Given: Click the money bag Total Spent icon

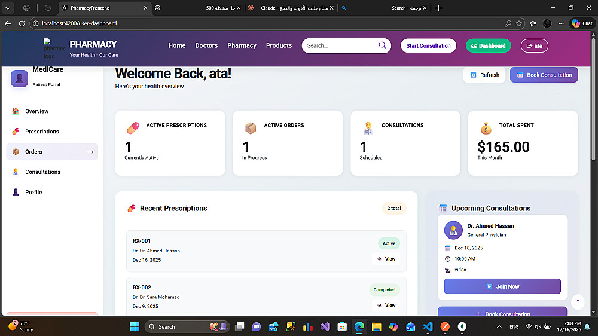Looking at the screenshot, I should pos(486,128).
